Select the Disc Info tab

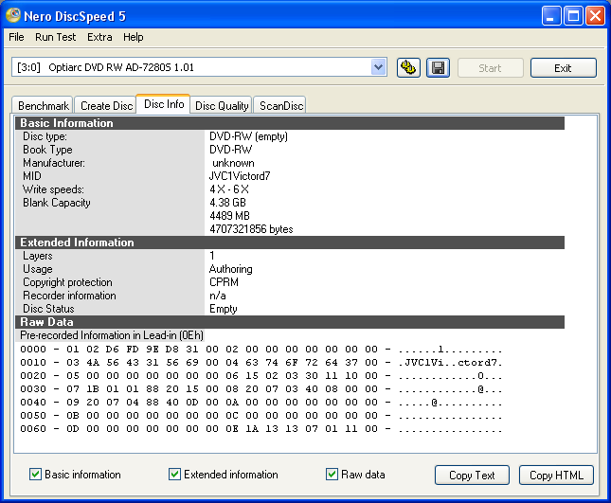click(164, 104)
